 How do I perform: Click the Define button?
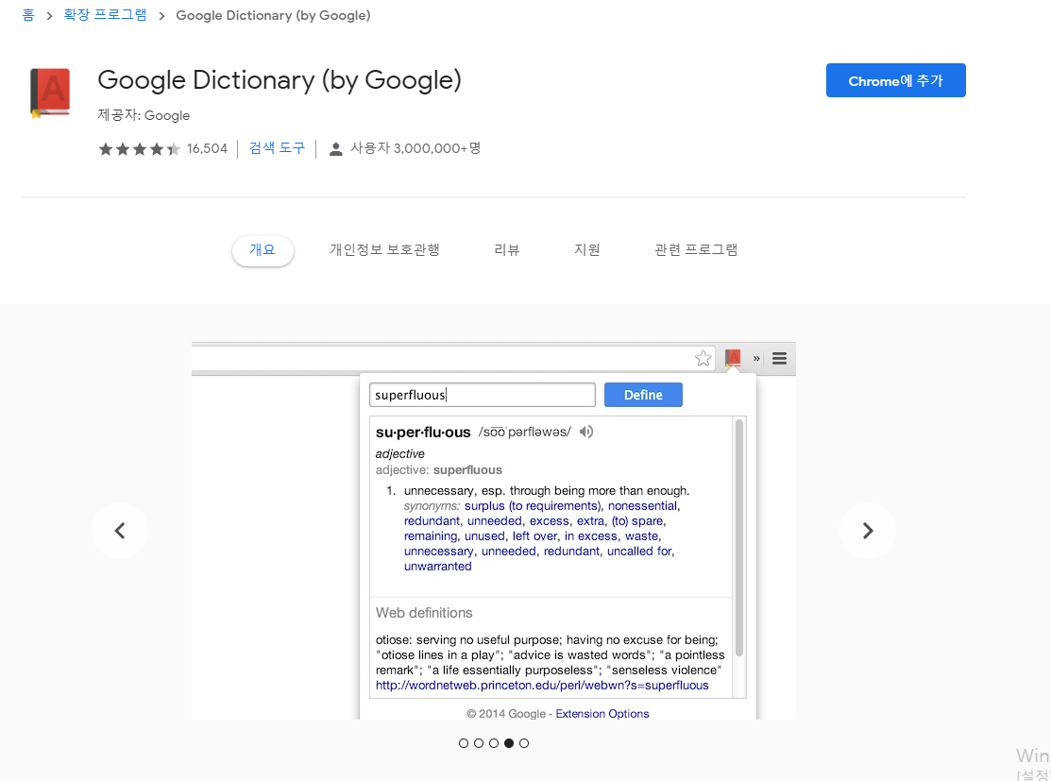click(x=643, y=395)
